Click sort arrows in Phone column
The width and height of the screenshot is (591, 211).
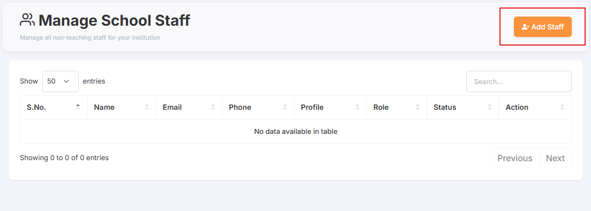[x=285, y=108]
